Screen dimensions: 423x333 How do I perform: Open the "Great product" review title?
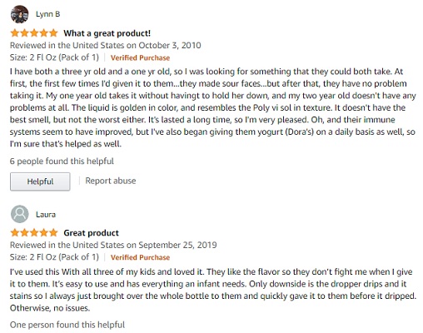(x=91, y=233)
